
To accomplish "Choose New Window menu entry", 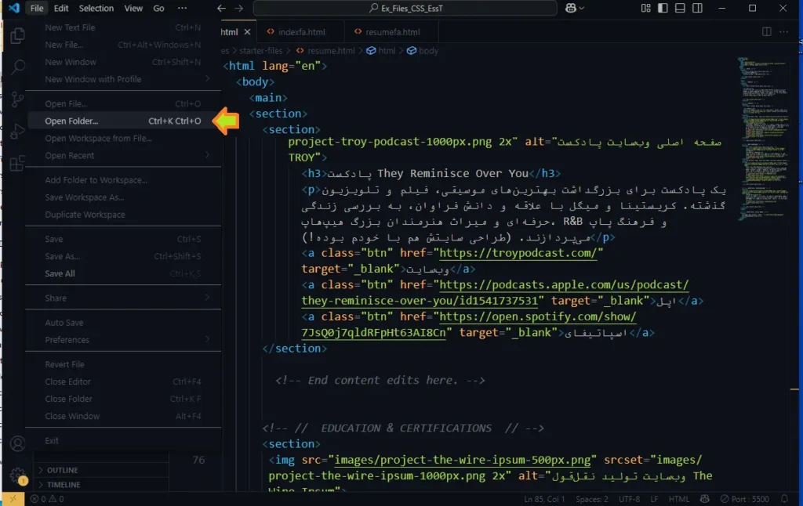I will pos(123,62).
